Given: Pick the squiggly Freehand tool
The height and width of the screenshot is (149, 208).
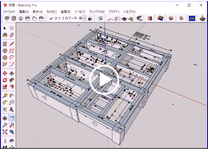Looking at the screenshot, I should coord(12,51).
